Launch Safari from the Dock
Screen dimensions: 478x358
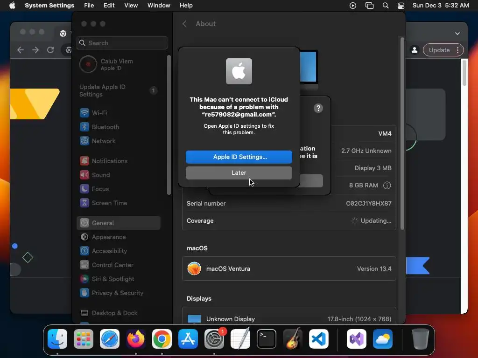pos(110,339)
